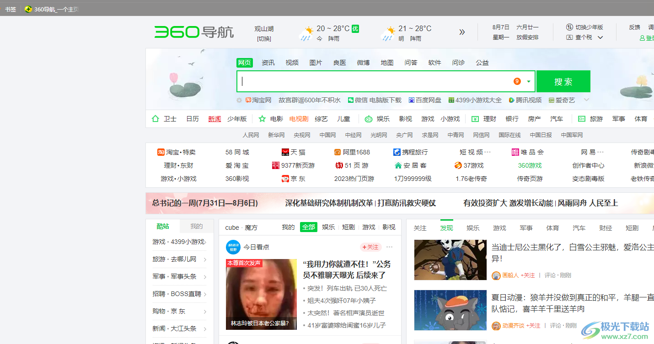Open the green 360游戏 link
Viewport: 654px width, 344px height.
pos(530,165)
